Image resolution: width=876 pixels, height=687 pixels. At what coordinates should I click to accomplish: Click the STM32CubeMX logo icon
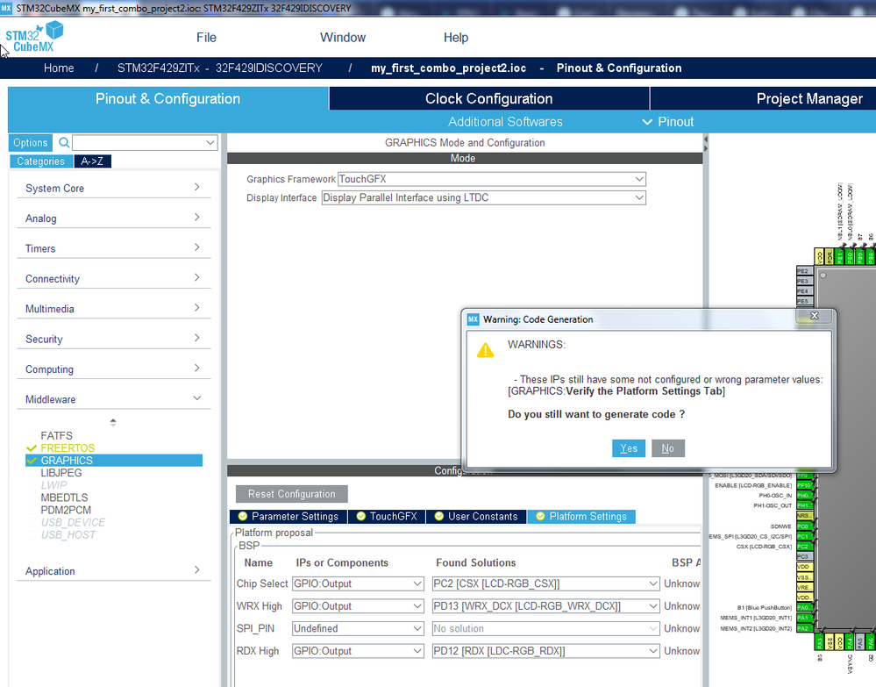click(35, 37)
